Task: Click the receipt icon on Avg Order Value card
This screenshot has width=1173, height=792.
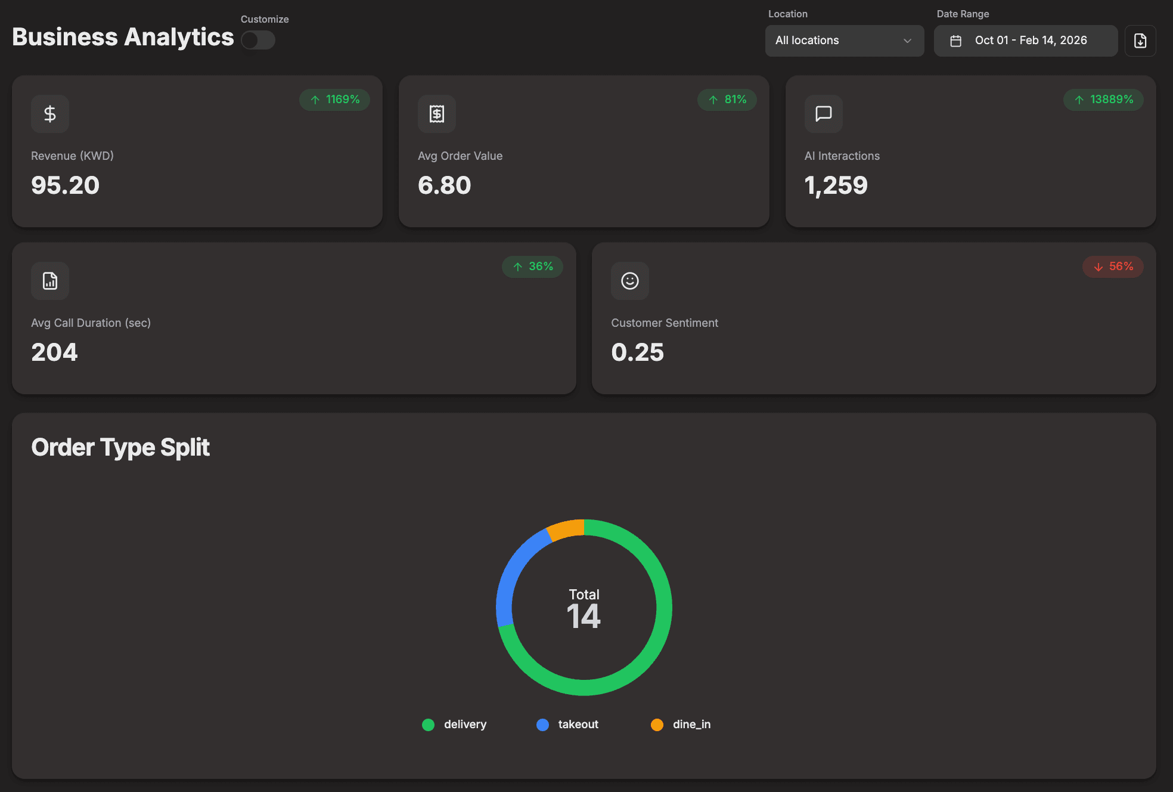Action: coord(436,113)
